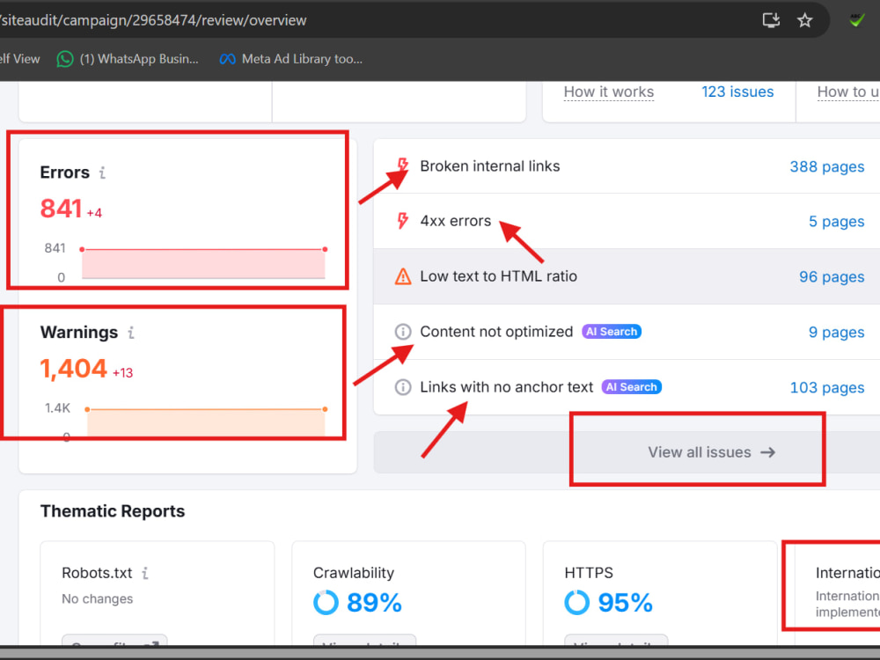Open the 96 pages link
The width and height of the screenshot is (880, 660).
coord(832,276)
